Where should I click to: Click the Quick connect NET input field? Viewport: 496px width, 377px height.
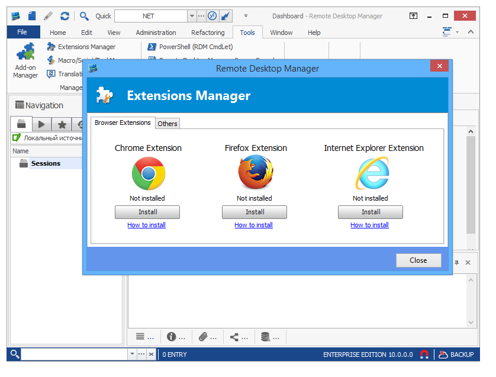tap(151, 16)
